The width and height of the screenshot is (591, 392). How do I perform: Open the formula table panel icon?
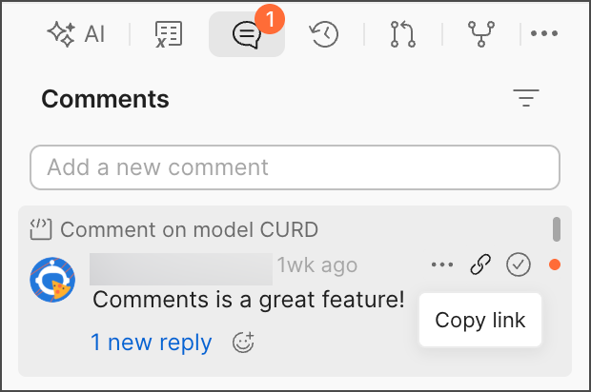[x=169, y=35]
